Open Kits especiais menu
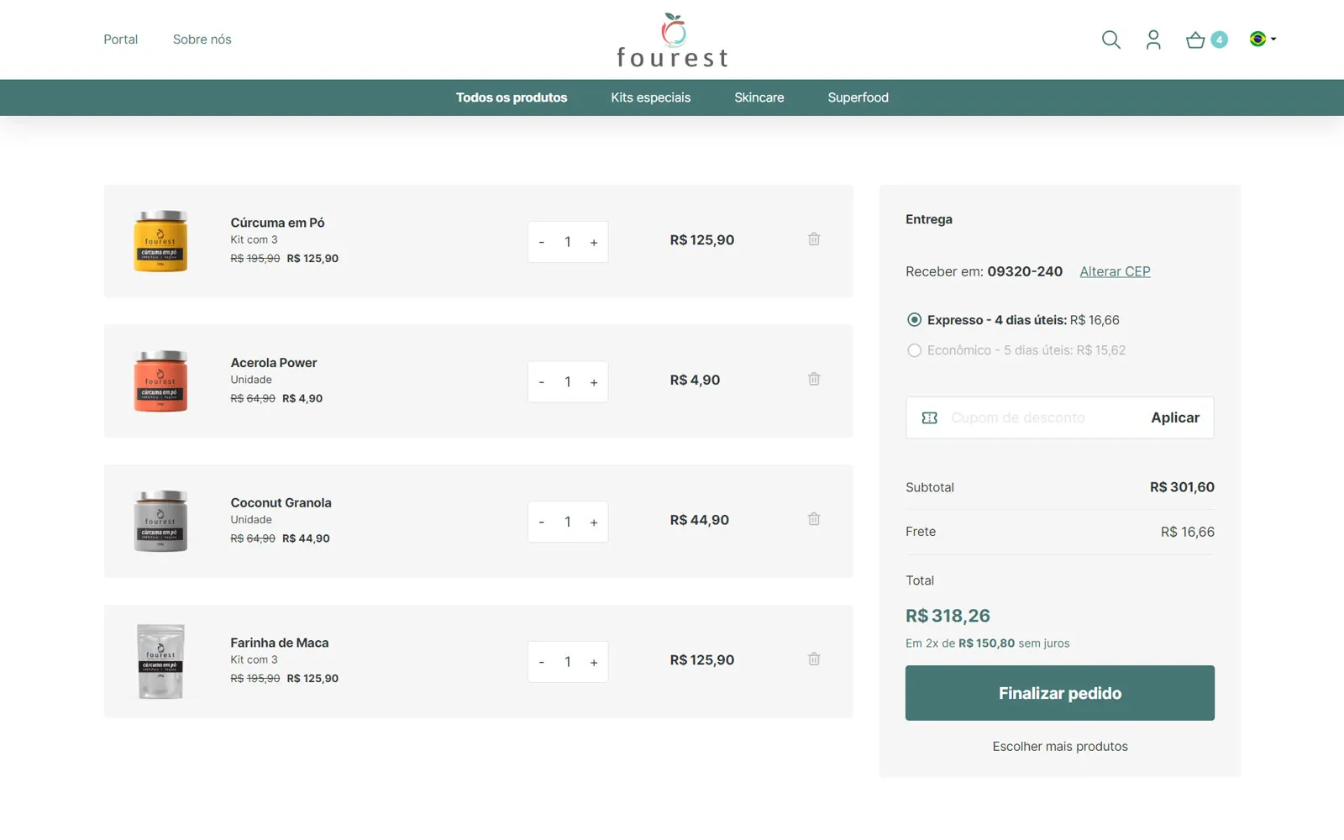The image size is (1344, 840). [651, 97]
